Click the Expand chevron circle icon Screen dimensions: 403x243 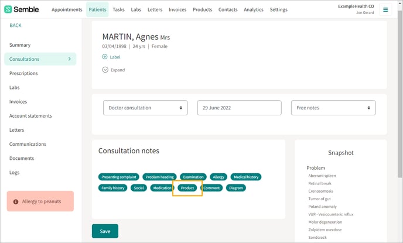[x=105, y=70]
